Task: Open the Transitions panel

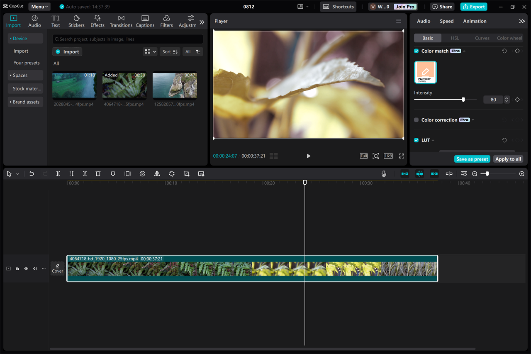Action: pos(121,21)
